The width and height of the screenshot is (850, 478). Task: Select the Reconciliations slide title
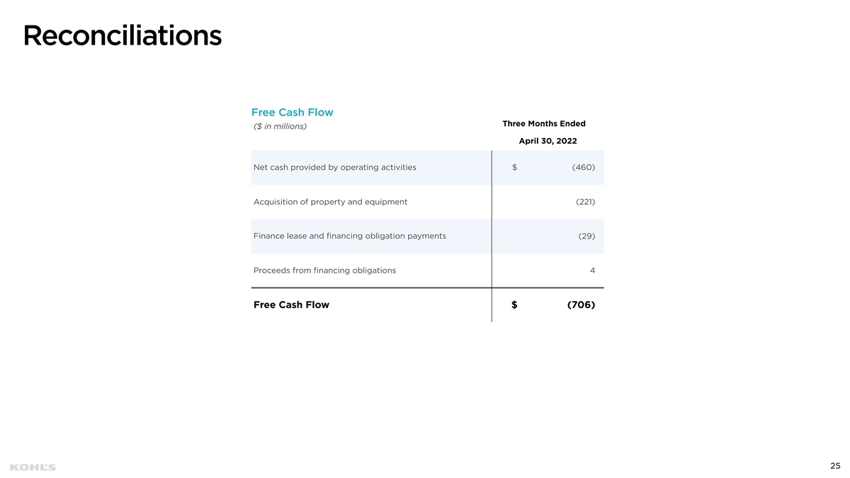[122, 36]
